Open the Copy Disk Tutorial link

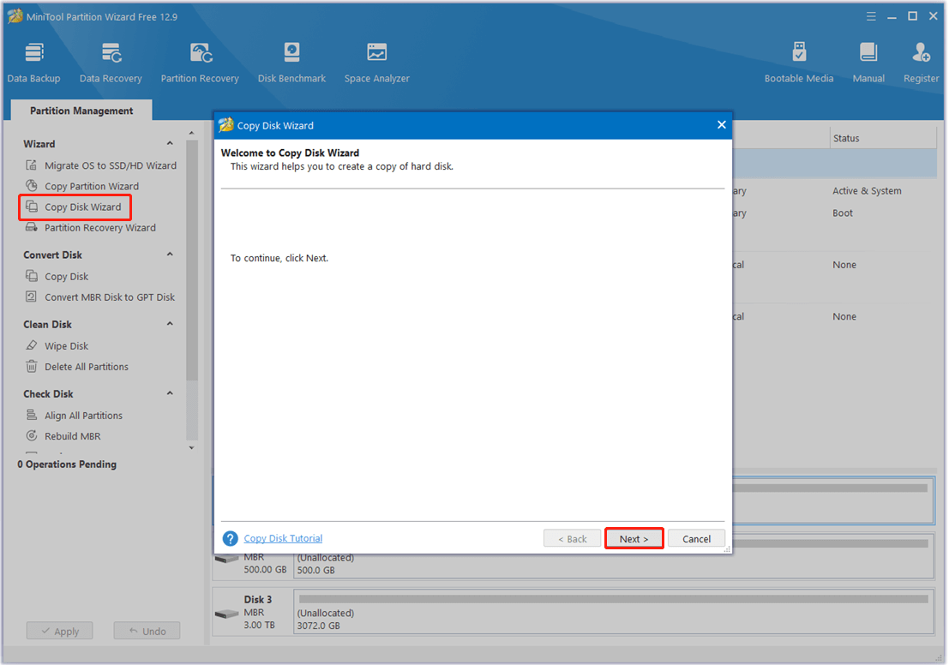click(x=283, y=538)
